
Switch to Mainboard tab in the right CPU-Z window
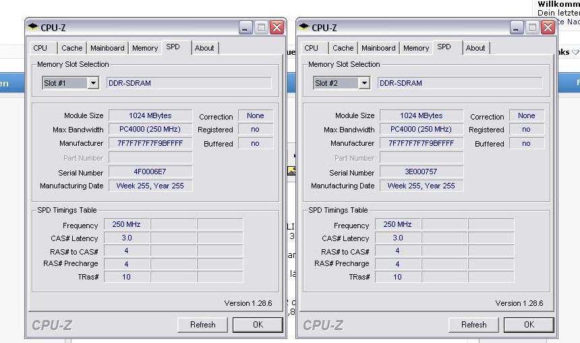click(x=378, y=48)
